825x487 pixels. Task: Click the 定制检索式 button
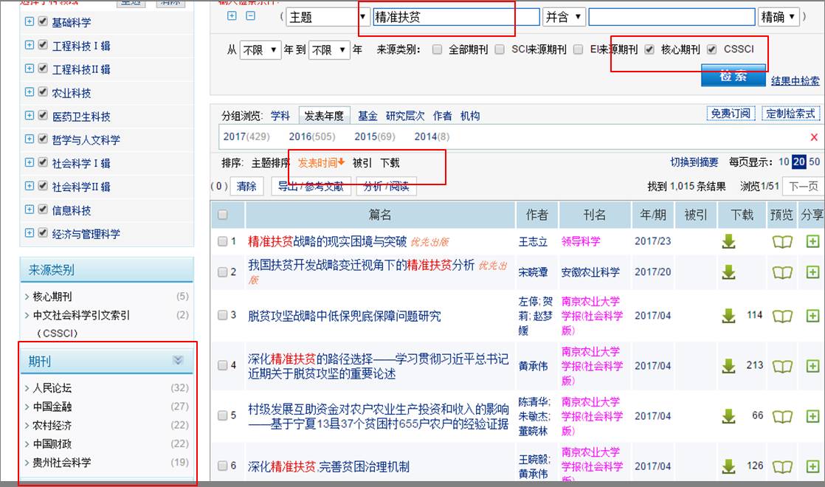coord(790,114)
